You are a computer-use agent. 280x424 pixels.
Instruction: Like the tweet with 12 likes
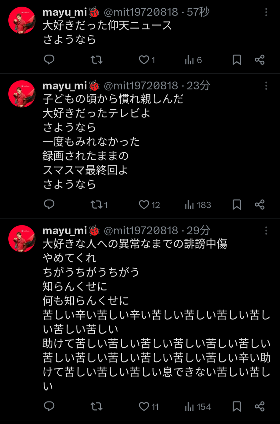pos(149,205)
